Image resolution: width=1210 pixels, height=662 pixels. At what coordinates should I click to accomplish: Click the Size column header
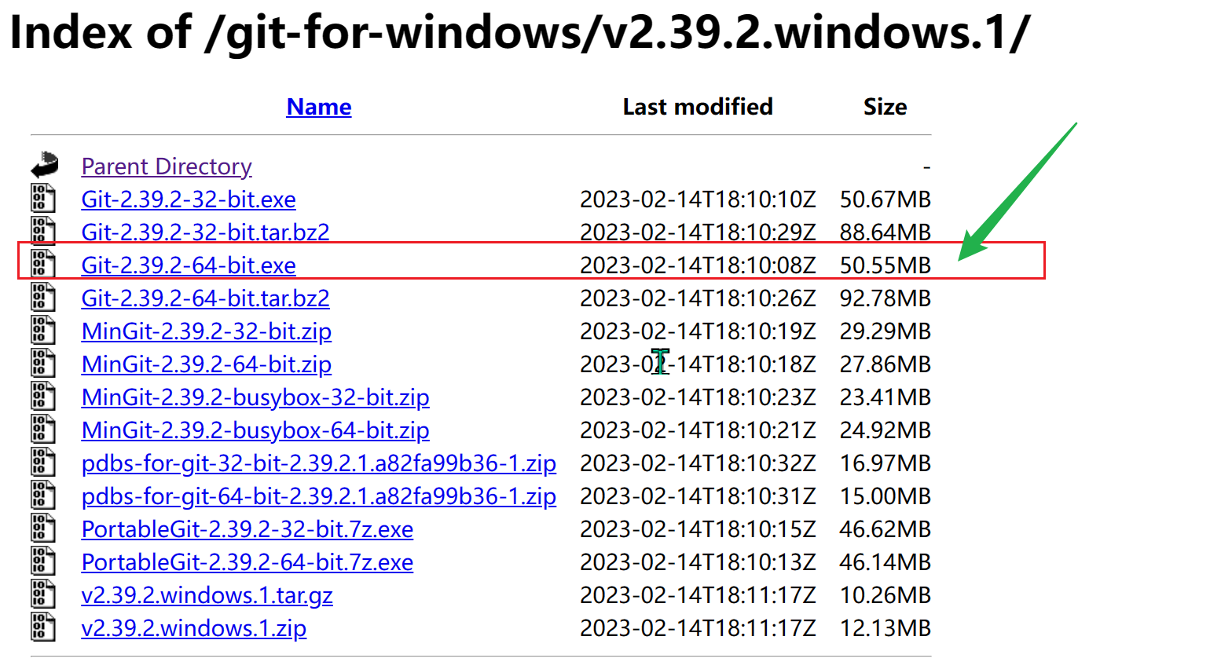(885, 107)
